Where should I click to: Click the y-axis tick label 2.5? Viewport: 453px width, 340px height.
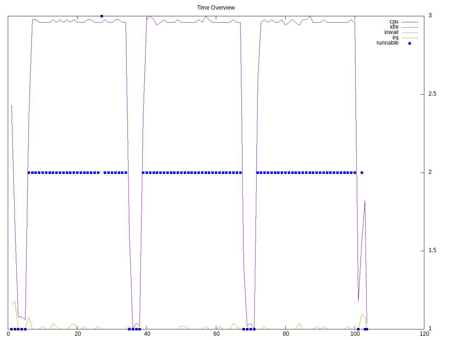pos(432,94)
